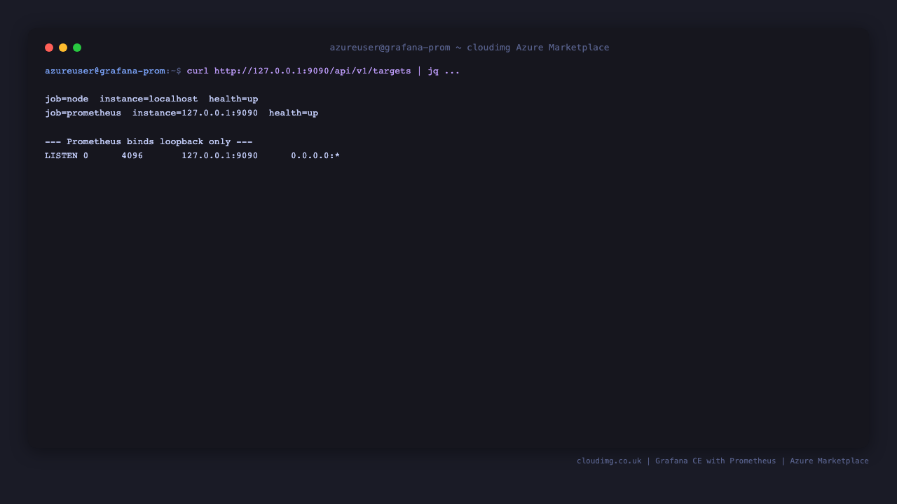Click the red close window dot
Screen dimensions: 897x504
tap(49, 48)
